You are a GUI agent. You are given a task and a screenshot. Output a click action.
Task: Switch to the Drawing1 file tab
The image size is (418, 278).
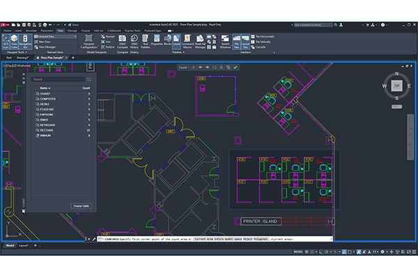point(23,58)
